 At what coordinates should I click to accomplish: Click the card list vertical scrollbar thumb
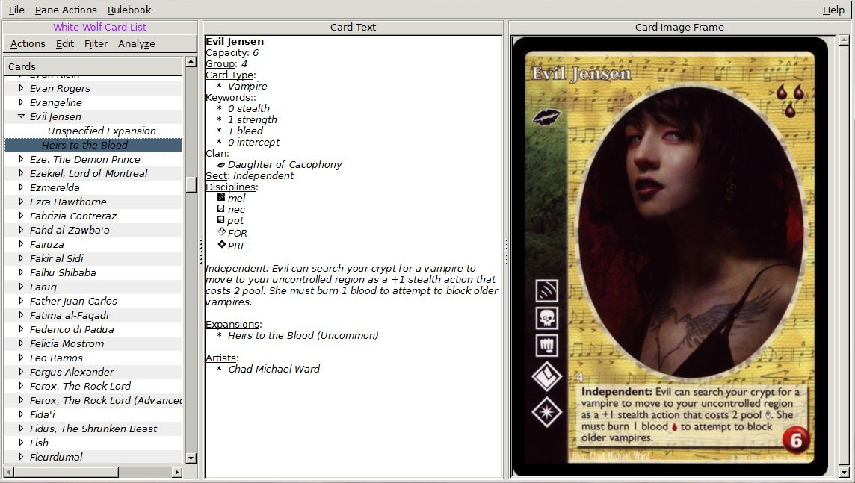[x=191, y=184]
